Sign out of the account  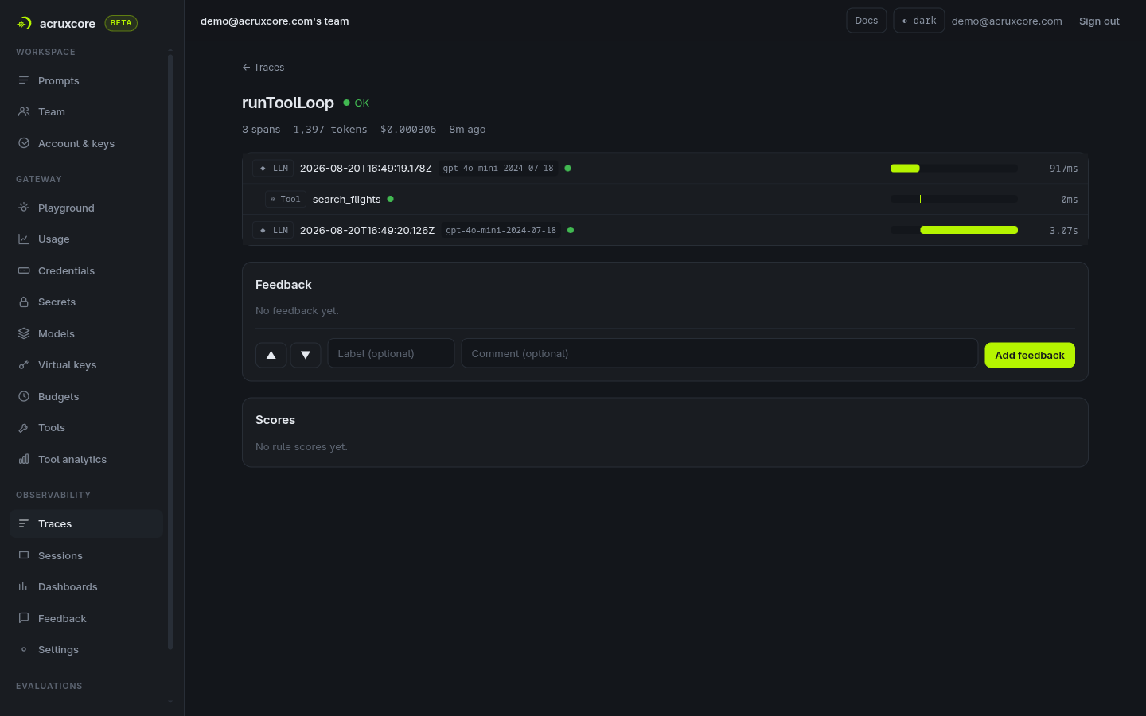[1099, 21]
